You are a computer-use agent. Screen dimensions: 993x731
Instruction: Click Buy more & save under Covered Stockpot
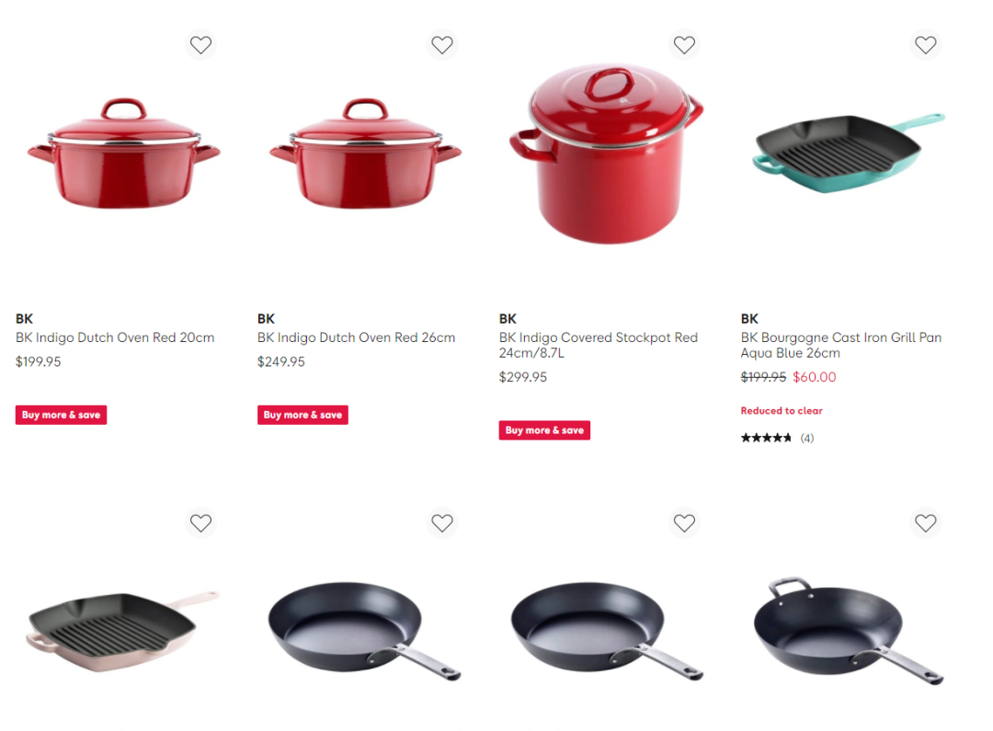[544, 430]
